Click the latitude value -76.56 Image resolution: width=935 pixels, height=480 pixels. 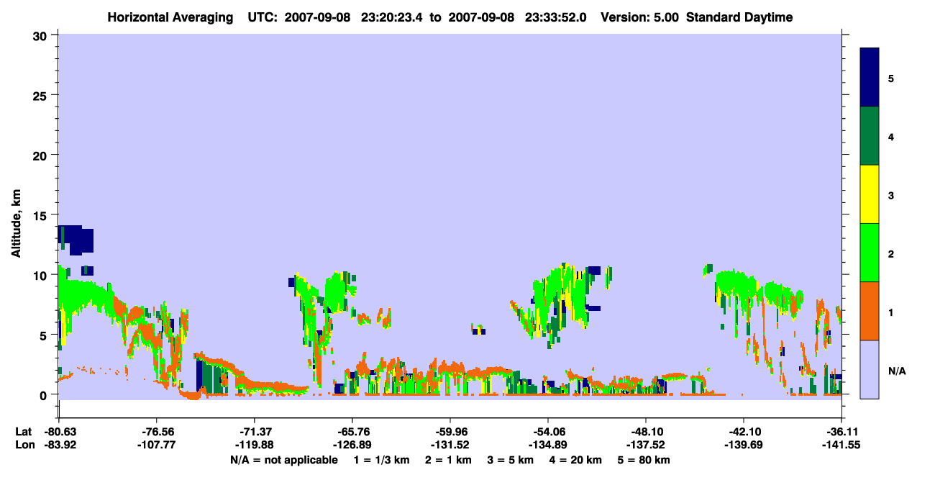[157, 432]
